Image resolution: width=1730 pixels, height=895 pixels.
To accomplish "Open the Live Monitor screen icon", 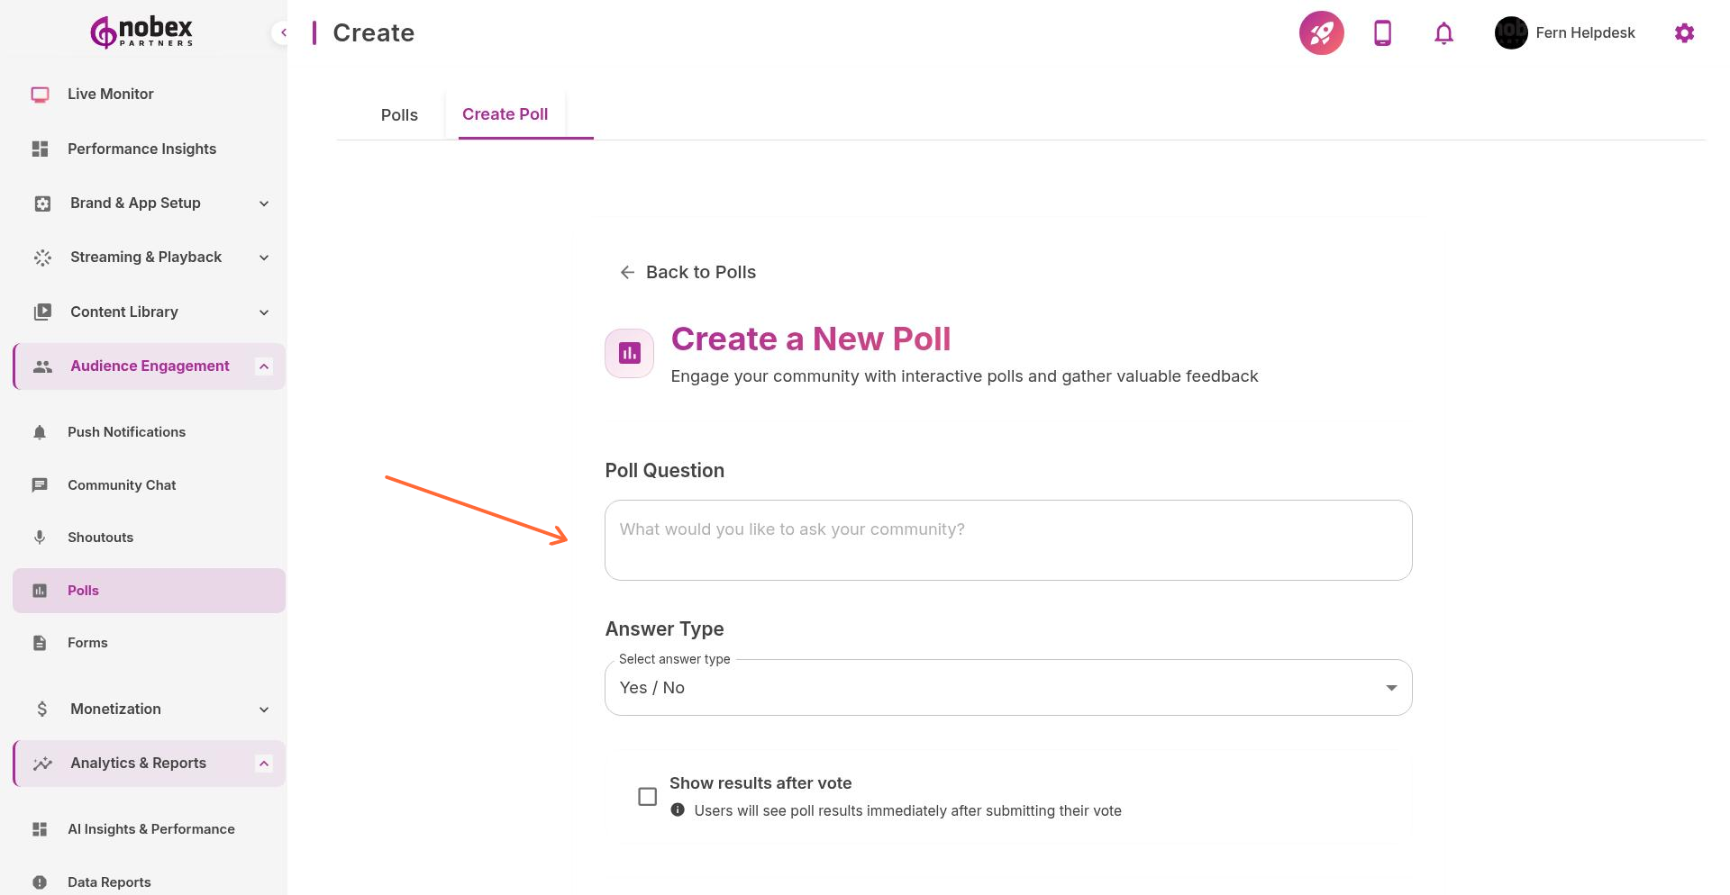I will pyautogui.click(x=40, y=93).
